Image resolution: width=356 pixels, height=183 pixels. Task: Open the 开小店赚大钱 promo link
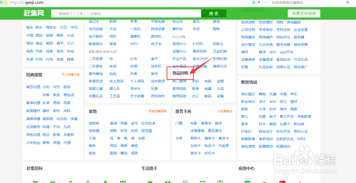[70, 74]
